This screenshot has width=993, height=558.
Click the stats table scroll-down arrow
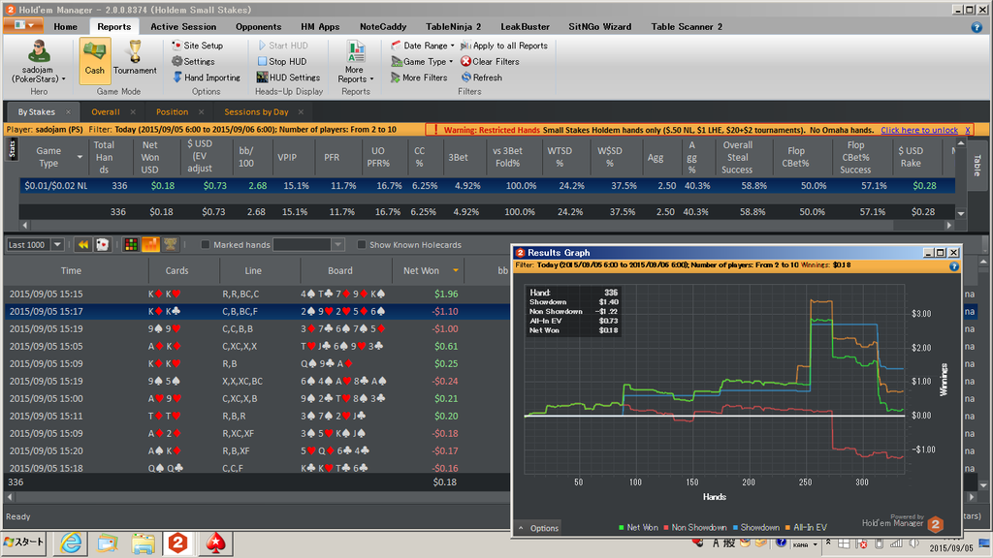pos(961,213)
